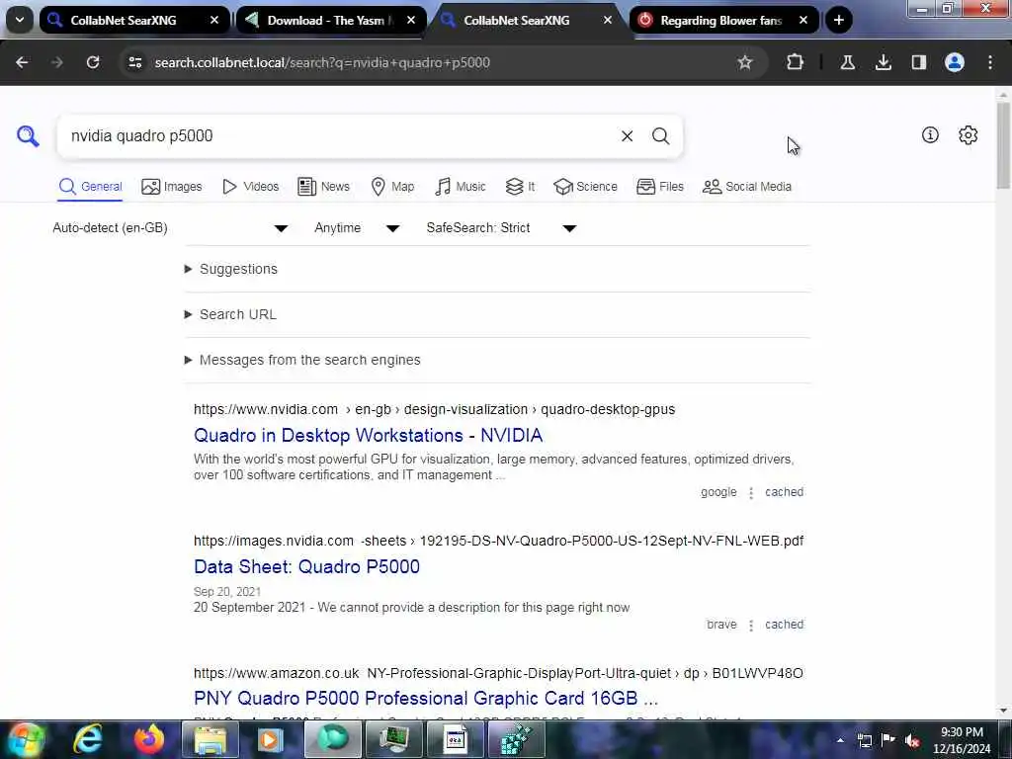This screenshot has width=1012, height=759.
Task: Select the Science search category
Action: pos(585,187)
